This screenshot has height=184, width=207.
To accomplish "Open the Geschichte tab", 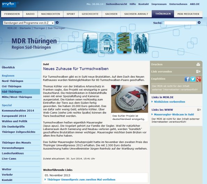I will (x=90, y=14).
